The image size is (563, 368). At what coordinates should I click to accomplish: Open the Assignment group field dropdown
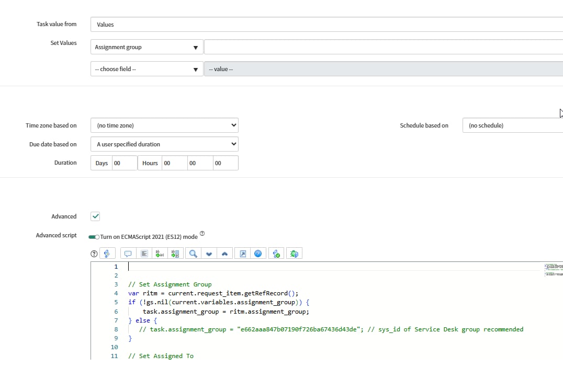(x=147, y=47)
